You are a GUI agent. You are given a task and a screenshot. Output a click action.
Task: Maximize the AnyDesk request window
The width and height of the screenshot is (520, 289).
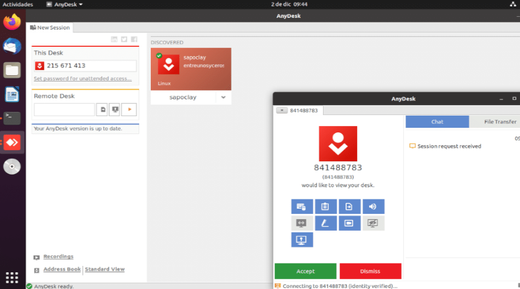514,98
